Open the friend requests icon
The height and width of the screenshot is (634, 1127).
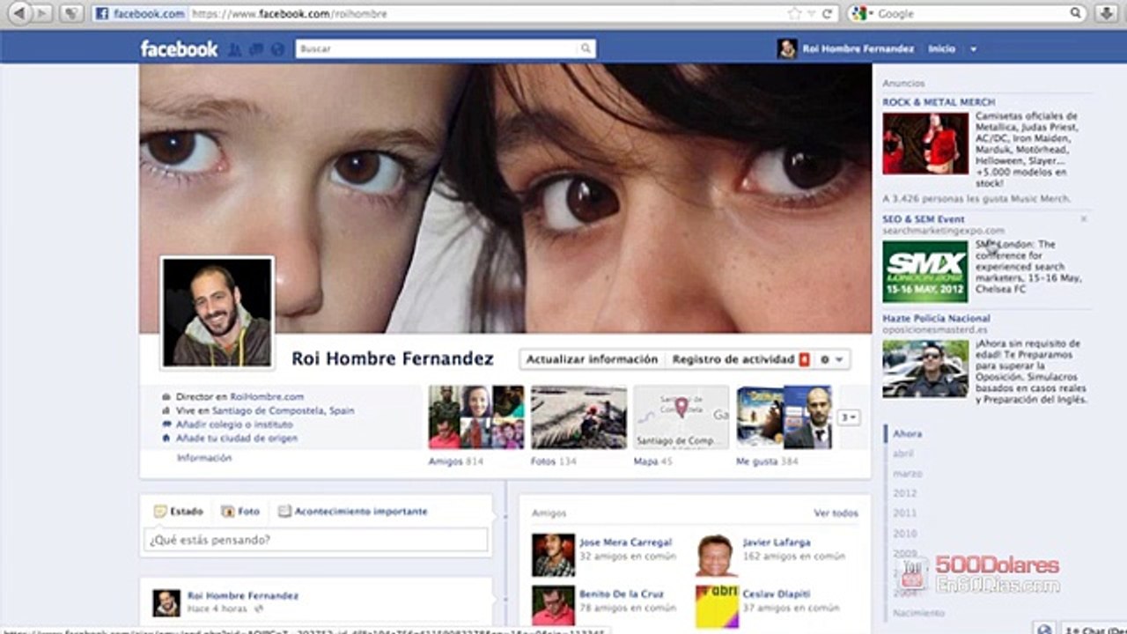tap(235, 49)
